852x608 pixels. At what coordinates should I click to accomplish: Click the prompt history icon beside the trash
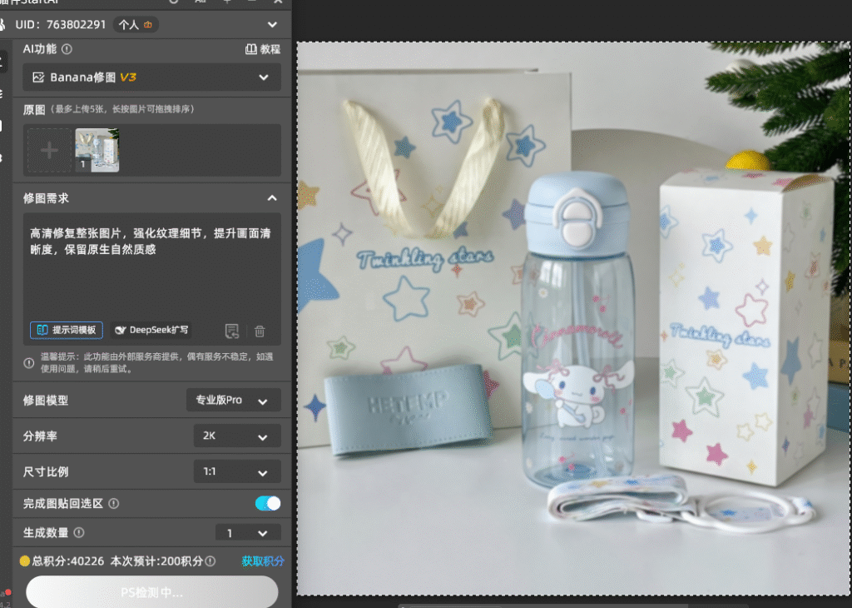point(232,331)
